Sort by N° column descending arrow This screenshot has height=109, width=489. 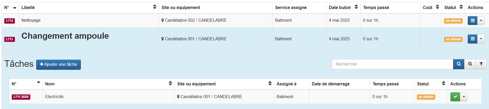15,8
